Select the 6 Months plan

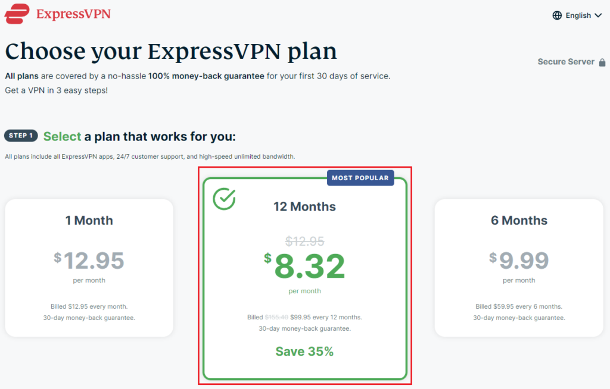pyautogui.click(x=519, y=268)
